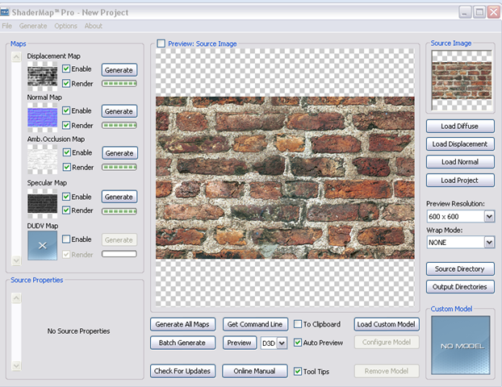
Task: Open the Generate menu
Action: 33,26
